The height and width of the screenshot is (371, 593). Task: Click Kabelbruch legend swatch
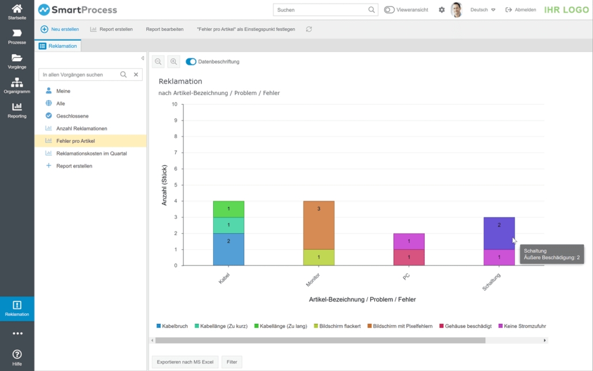point(159,326)
